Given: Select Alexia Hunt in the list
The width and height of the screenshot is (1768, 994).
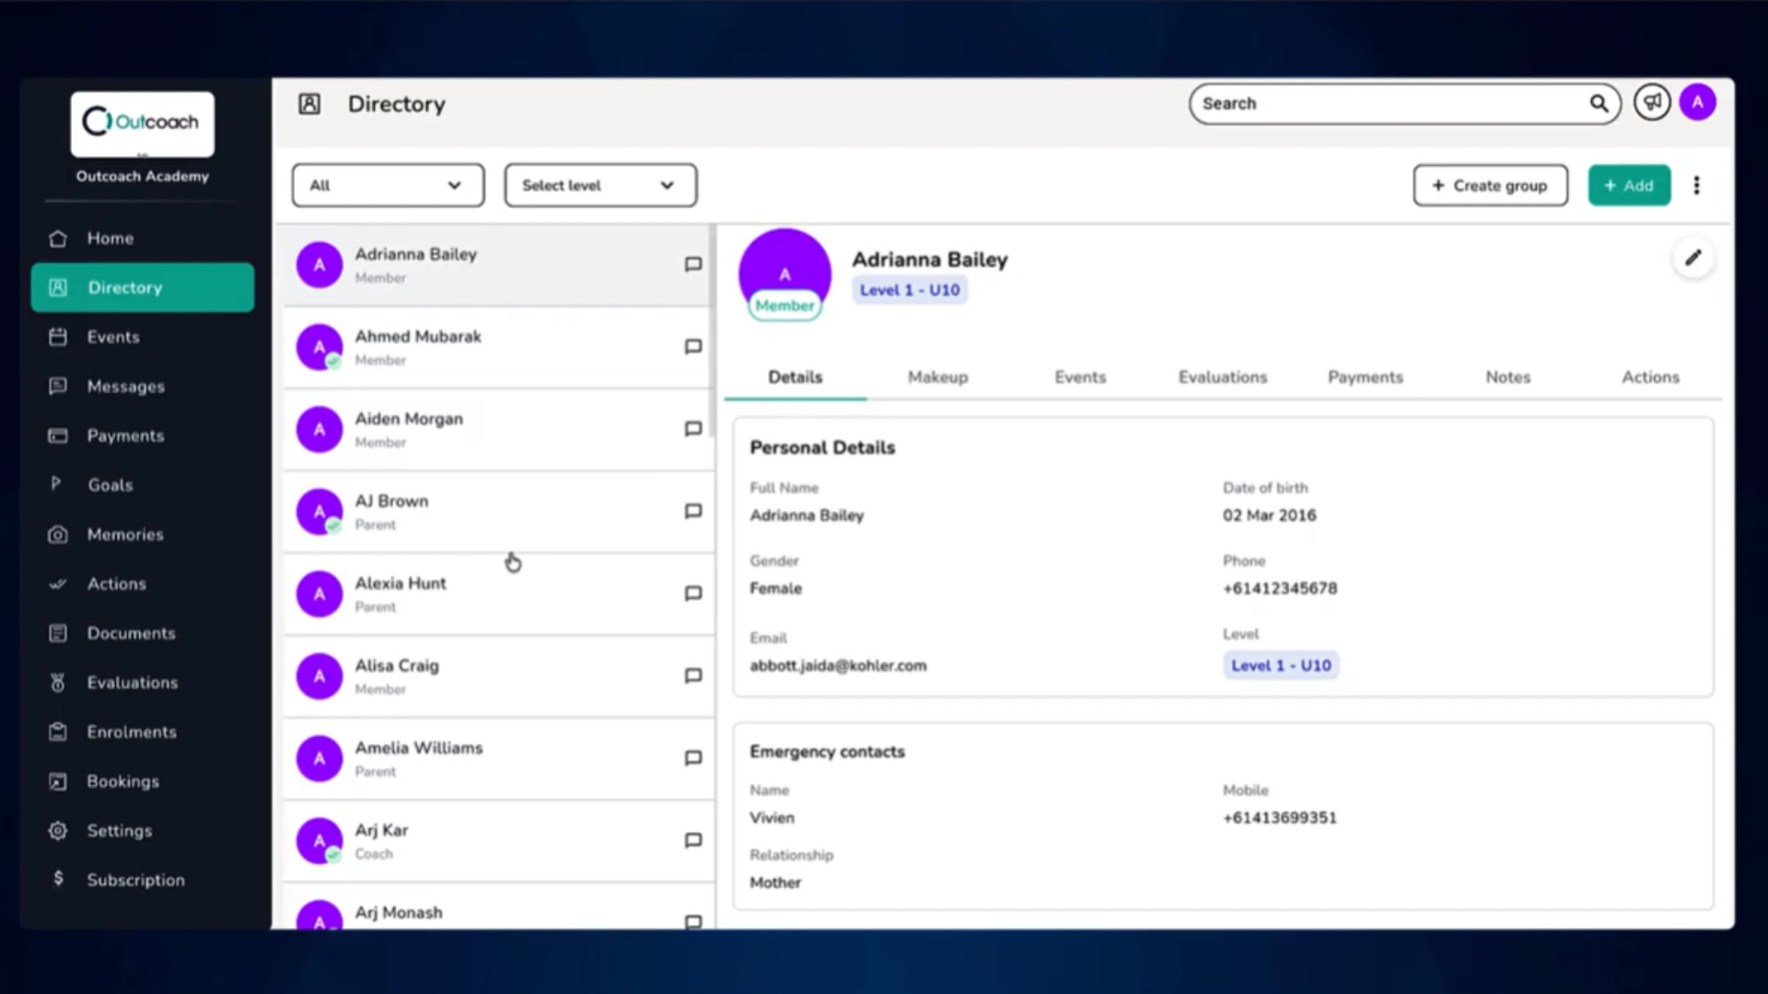Looking at the screenshot, I should point(497,594).
